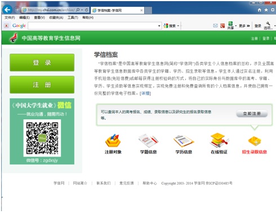276x214 pixels.
Task: Click the 招生录取信息 icon
Action: (255, 141)
